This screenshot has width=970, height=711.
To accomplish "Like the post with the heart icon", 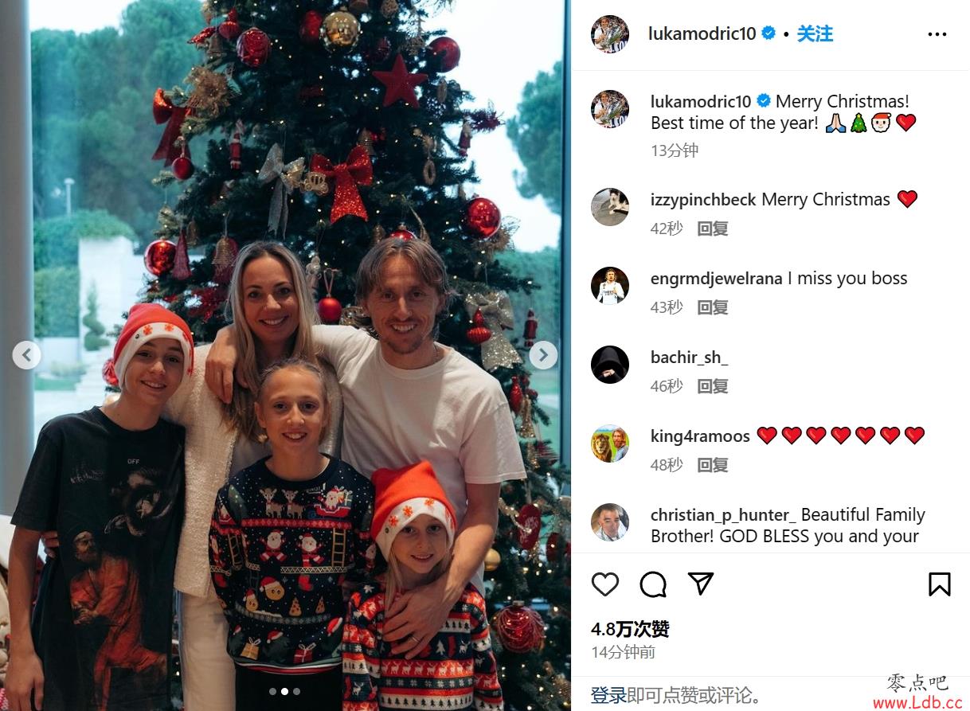I will [605, 584].
